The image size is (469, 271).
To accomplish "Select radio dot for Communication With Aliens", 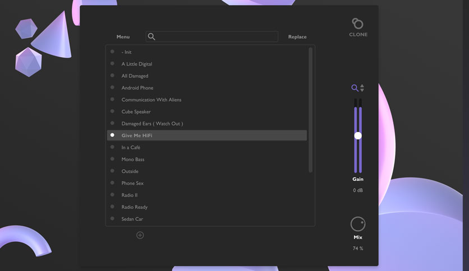I will [112, 100].
